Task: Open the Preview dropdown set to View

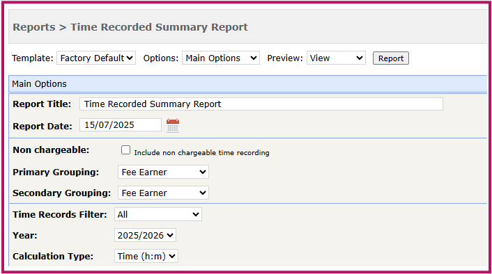Action: click(x=336, y=58)
